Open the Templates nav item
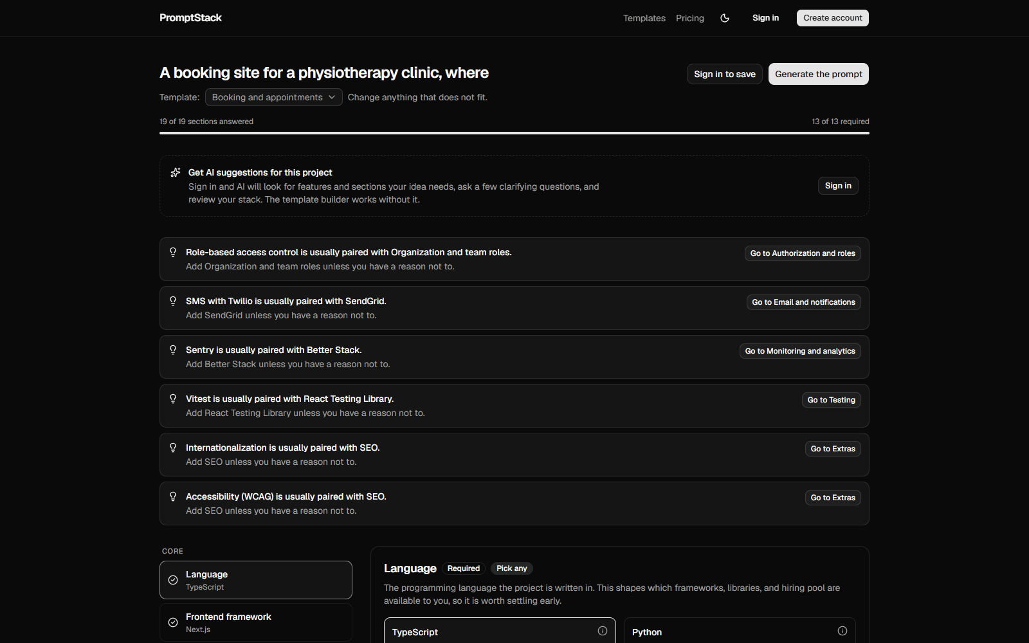Image resolution: width=1029 pixels, height=643 pixels. point(644,18)
